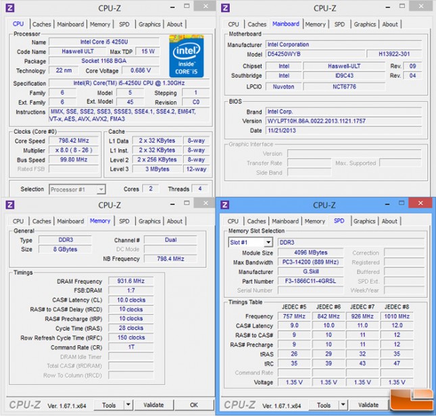Click Validate in the SPD window

[x=368, y=405]
